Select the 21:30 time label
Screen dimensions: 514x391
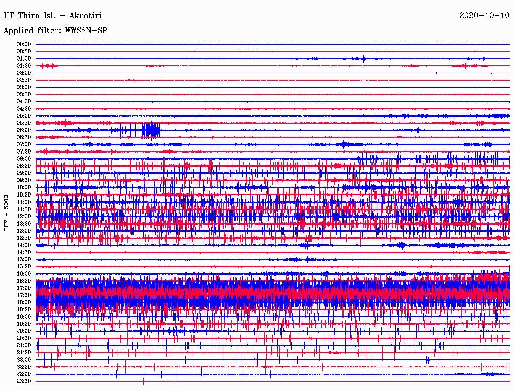[x=23, y=353]
